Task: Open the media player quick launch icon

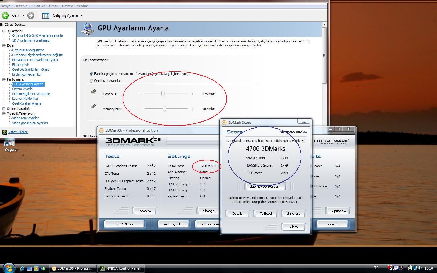Action: (x=36, y=268)
